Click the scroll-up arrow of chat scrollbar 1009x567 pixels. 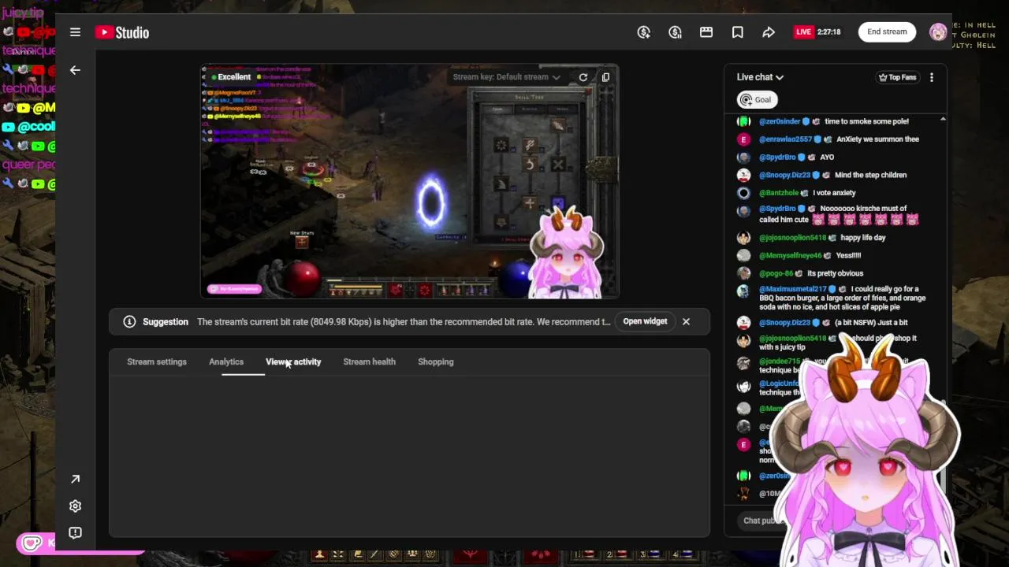point(943,120)
